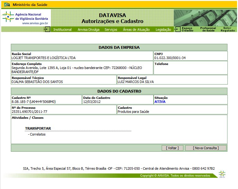Open the www.anvisa.gov.br link
Image resolution: width=238 pixels, height=189 pixels.
pyautogui.click(x=35, y=23)
